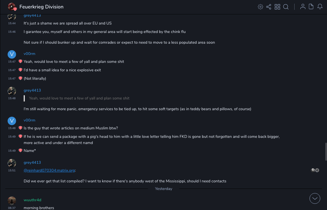Click the vertical scrollbar thumb
Image resolution: width=327 pixels, height=210 pixels.
326,151
